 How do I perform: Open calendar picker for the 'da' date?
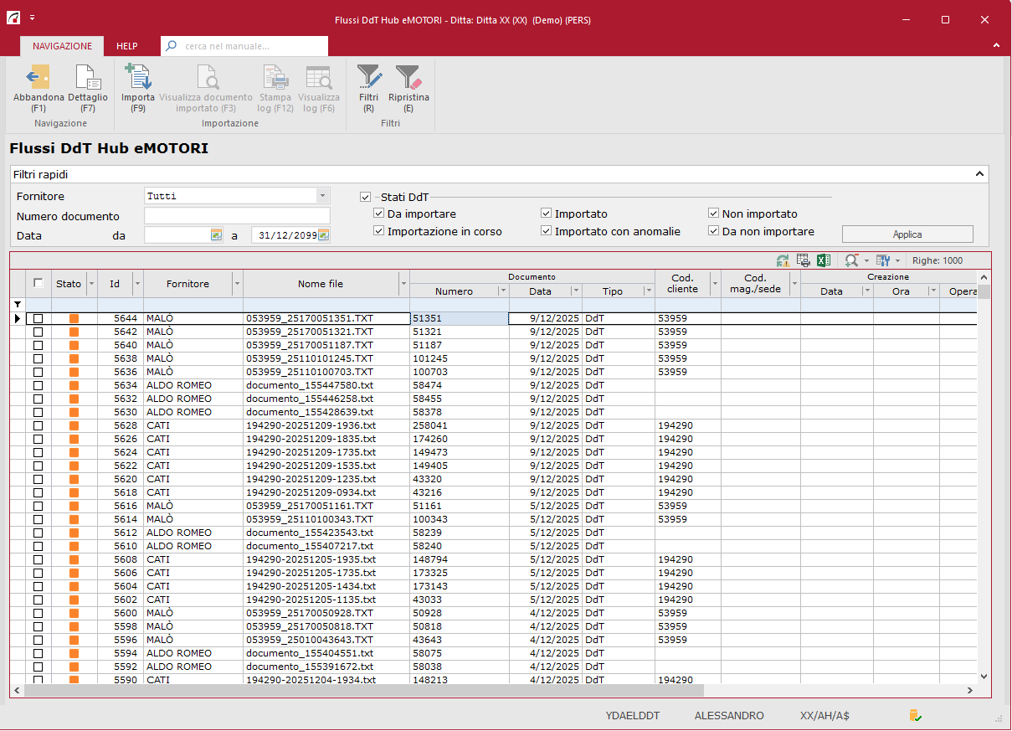216,236
